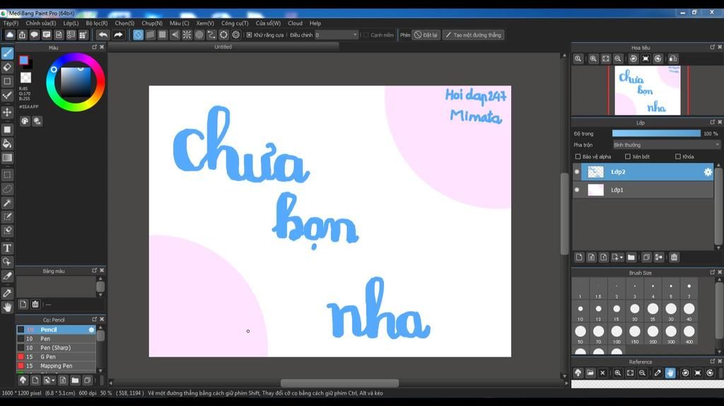
Task: Select the Eraser tool
Action: (x=7, y=67)
